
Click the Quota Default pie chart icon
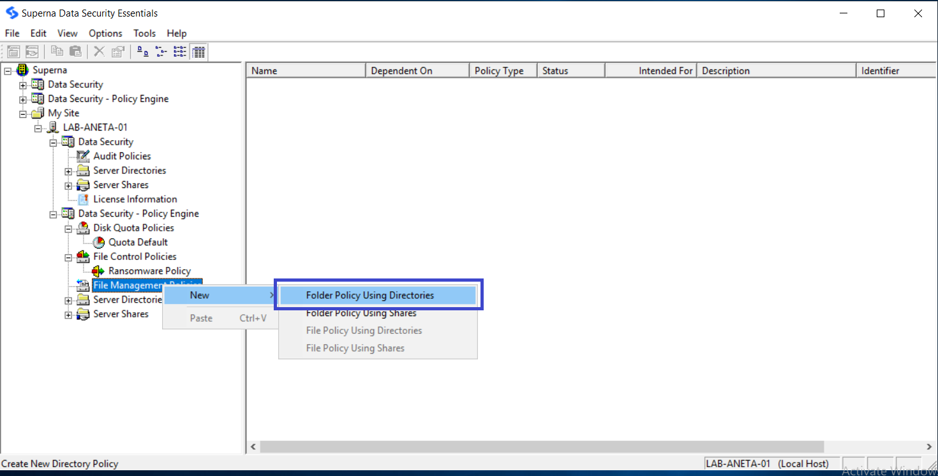[x=98, y=242]
